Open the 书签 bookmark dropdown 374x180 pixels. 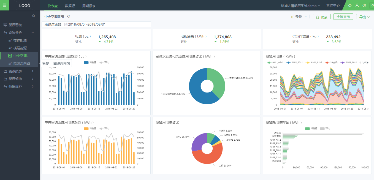[x=299, y=17]
